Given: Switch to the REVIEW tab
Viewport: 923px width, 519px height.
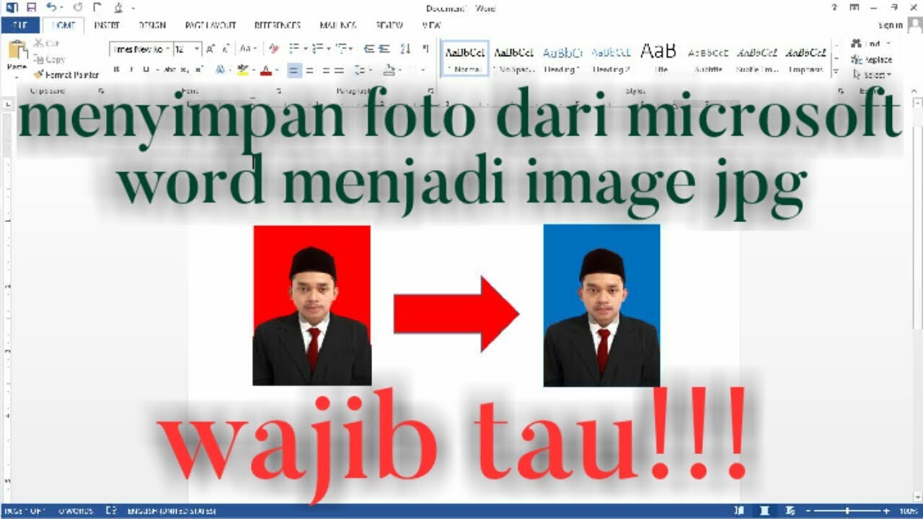Looking at the screenshot, I should click(x=389, y=25).
